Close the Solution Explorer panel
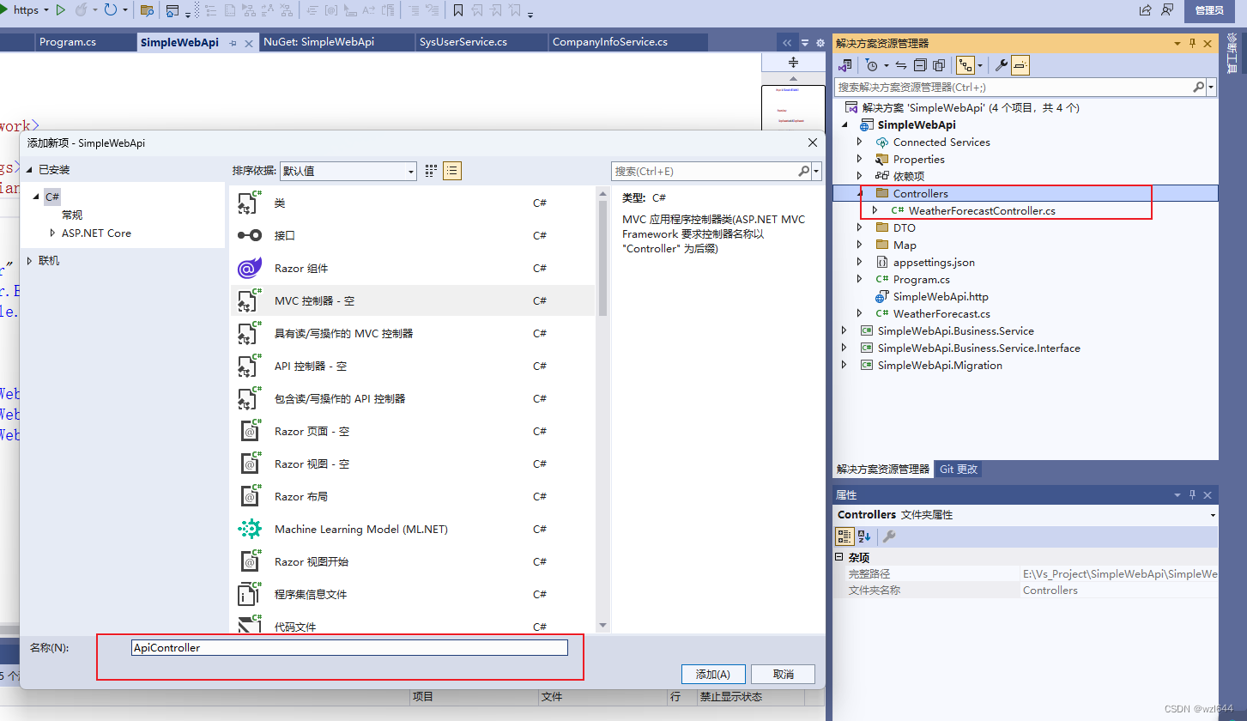 tap(1208, 43)
